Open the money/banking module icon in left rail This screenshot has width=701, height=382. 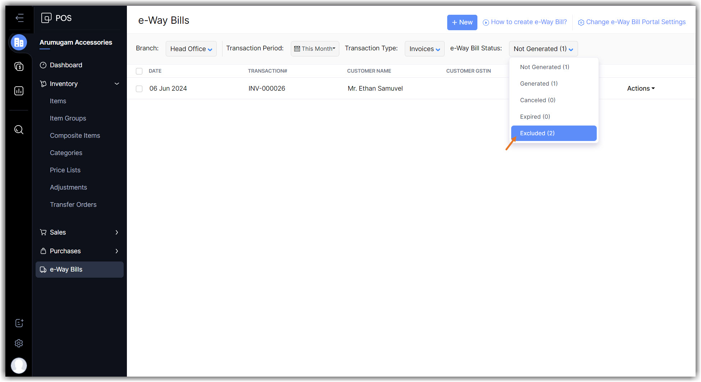pos(19,67)
